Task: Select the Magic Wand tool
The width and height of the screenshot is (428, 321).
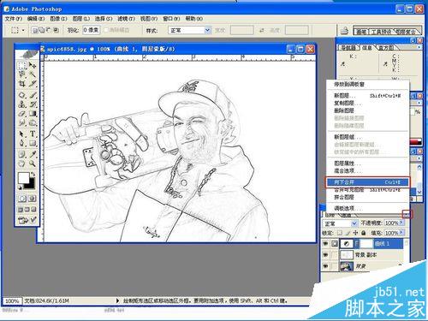Action: [33, 74]
